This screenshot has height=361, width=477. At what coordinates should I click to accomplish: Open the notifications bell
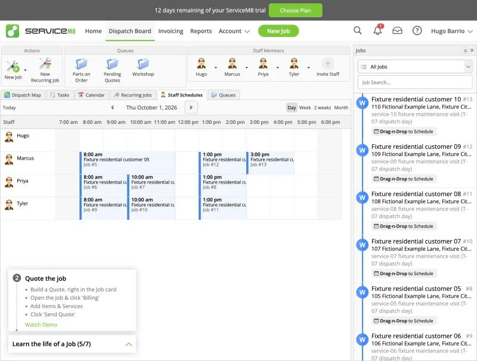coord(377,30)
